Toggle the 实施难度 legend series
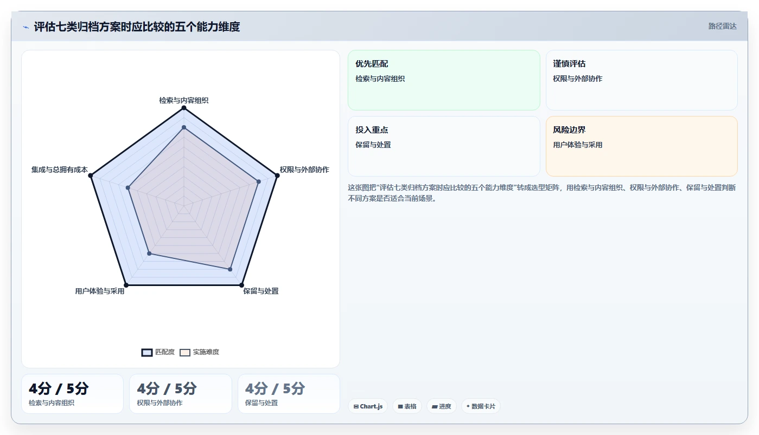Viewport: 759px width, 435px height. coord(199,352)
